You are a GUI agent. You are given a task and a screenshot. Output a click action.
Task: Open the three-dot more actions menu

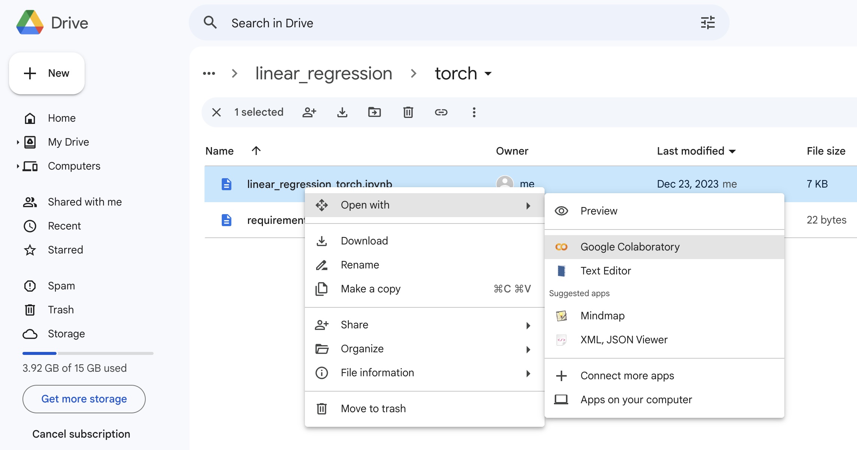(x=474, y=112)
